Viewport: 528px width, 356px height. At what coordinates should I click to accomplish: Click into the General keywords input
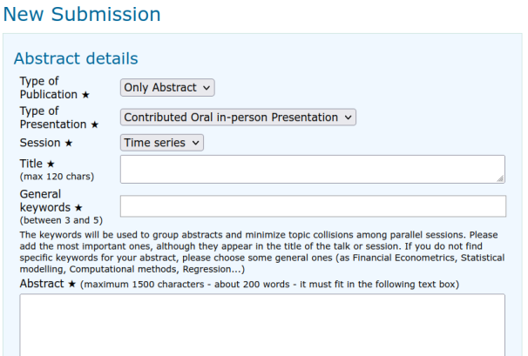313,206
